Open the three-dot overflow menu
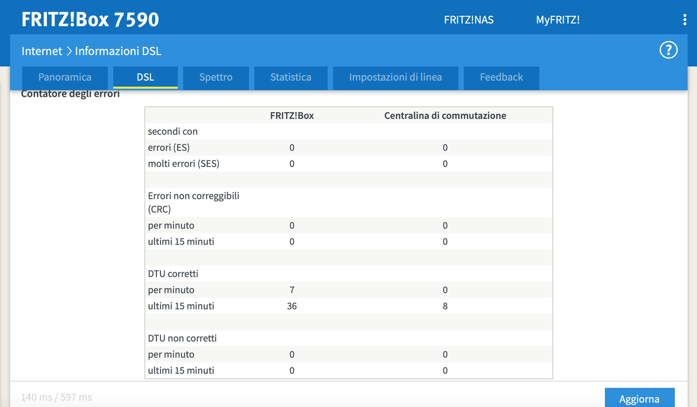The image size is (697, 407). 684,20
